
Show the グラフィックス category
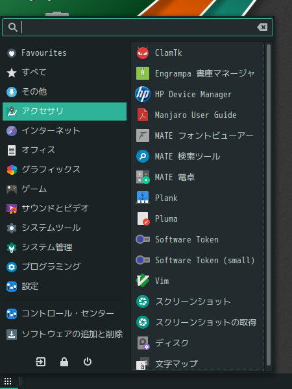click(64, 170)
